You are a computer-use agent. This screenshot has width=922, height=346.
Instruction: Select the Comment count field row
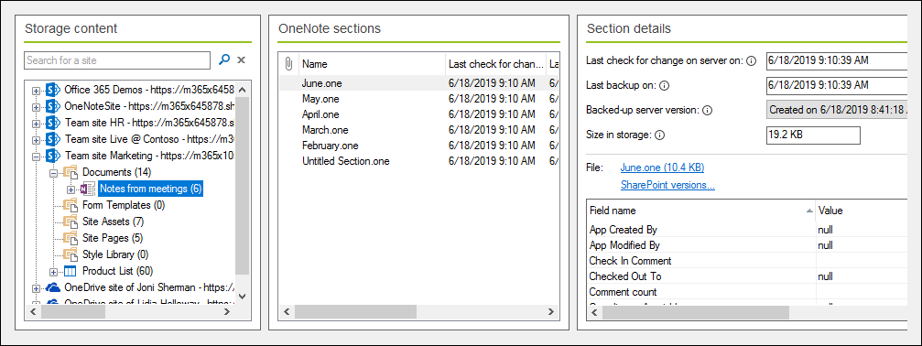pos(747,292)
